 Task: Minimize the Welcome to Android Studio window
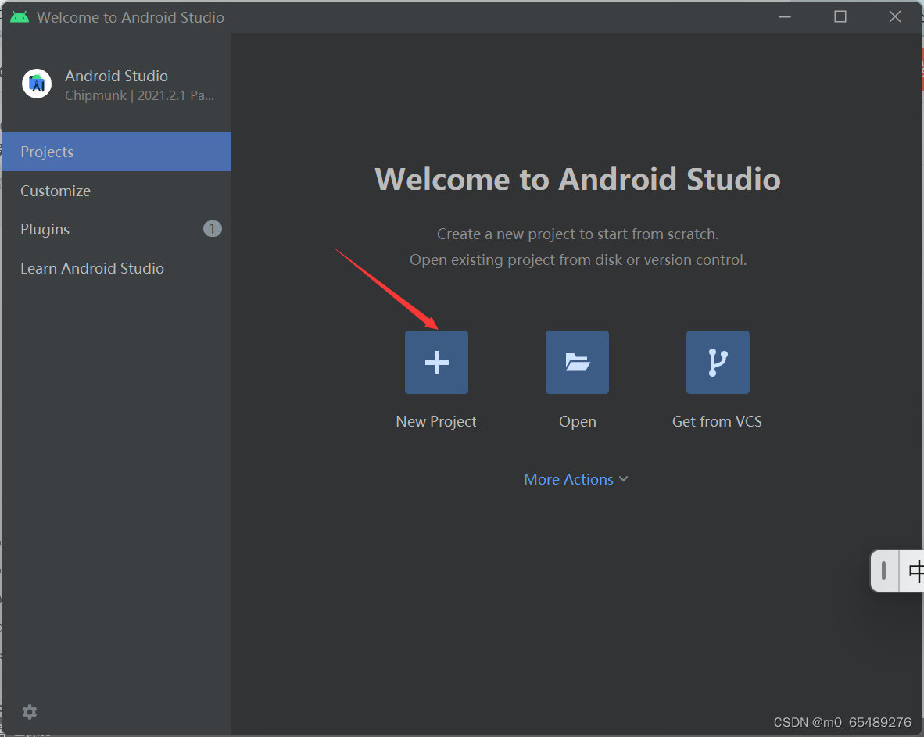785,17
